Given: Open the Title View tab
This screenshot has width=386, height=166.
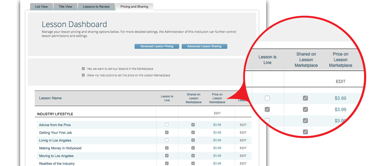Looking at the screenshot, I should click(x=65, y=6).
